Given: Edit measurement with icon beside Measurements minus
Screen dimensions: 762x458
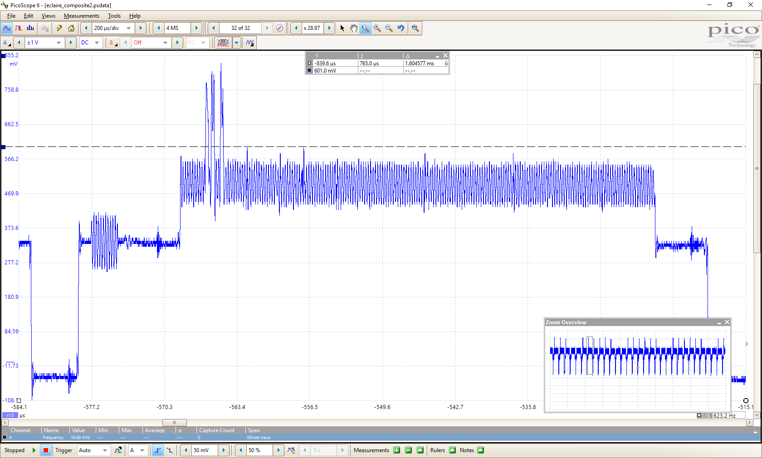Looking at the screenshot, I should 420,450.
